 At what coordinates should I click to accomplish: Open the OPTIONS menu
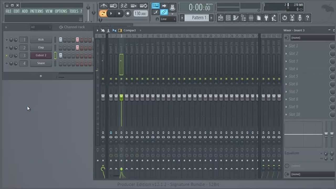pyautogui.click(x=61, y=11)
